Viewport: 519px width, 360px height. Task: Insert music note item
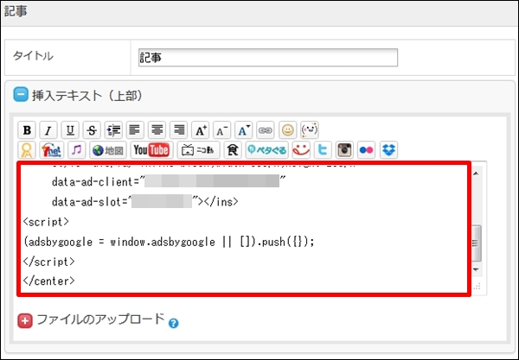(76, 150)
